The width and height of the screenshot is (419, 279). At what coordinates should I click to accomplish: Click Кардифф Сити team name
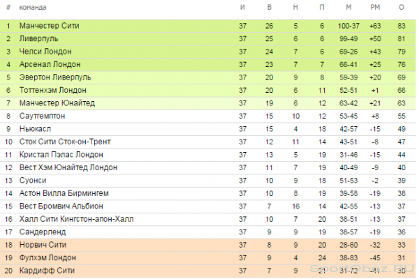click(x=47, y=271)
